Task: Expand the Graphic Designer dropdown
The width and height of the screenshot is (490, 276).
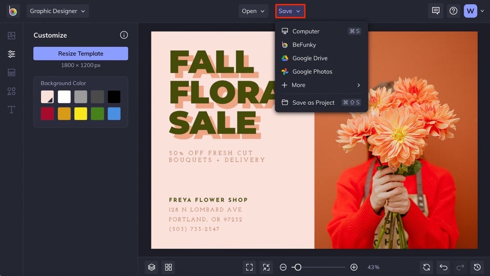Action: click(58, 11)
